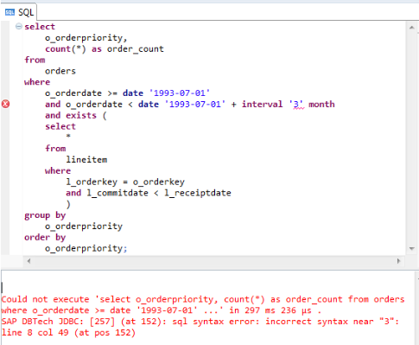Click 'o_orderpriority' under group by
Image resolution: width=419 pixels, height=345 pixels.
pyautogui.click(x=84, y=227)
